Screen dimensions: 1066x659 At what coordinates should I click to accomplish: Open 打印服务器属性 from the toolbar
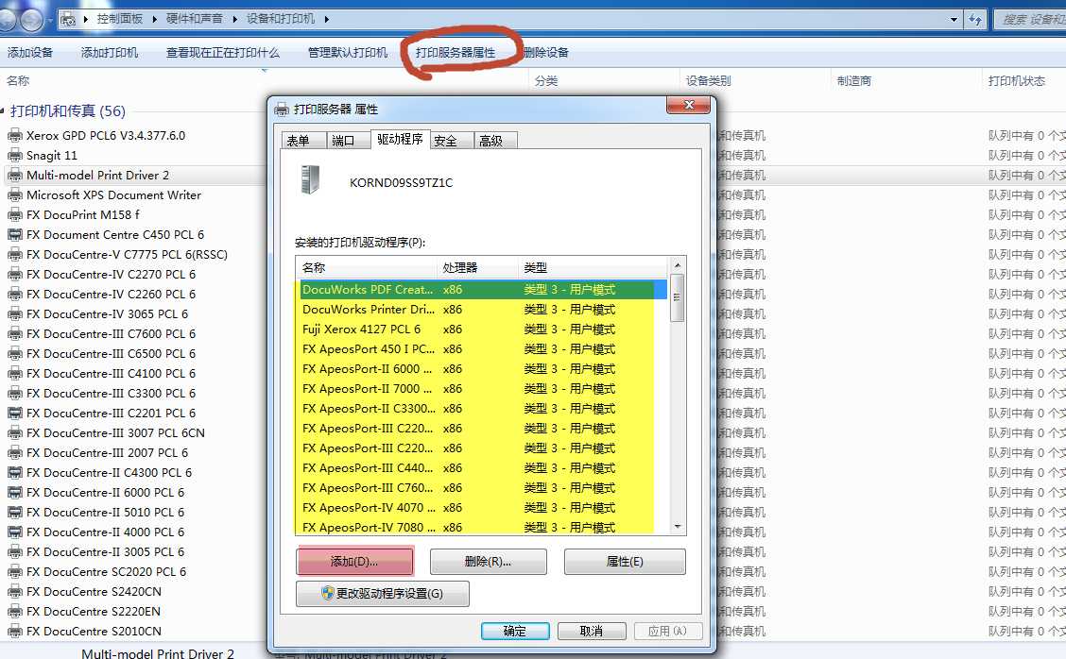coord(456,52)
